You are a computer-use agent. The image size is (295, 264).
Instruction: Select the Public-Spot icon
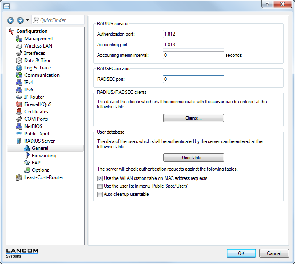[19, 134]
